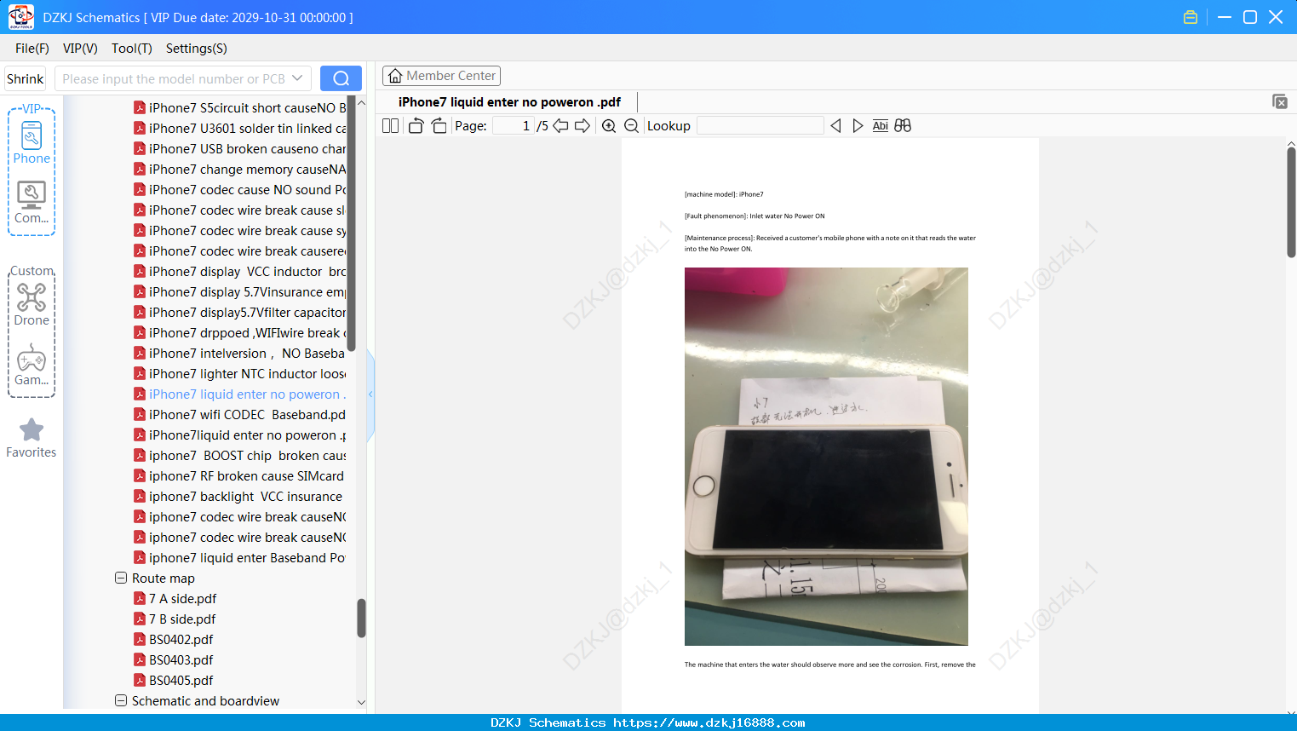Open iphone7 BOOST chip broken file
Image resolution: width=1297 pixels, height=731 pixels.
coord(239,455)
